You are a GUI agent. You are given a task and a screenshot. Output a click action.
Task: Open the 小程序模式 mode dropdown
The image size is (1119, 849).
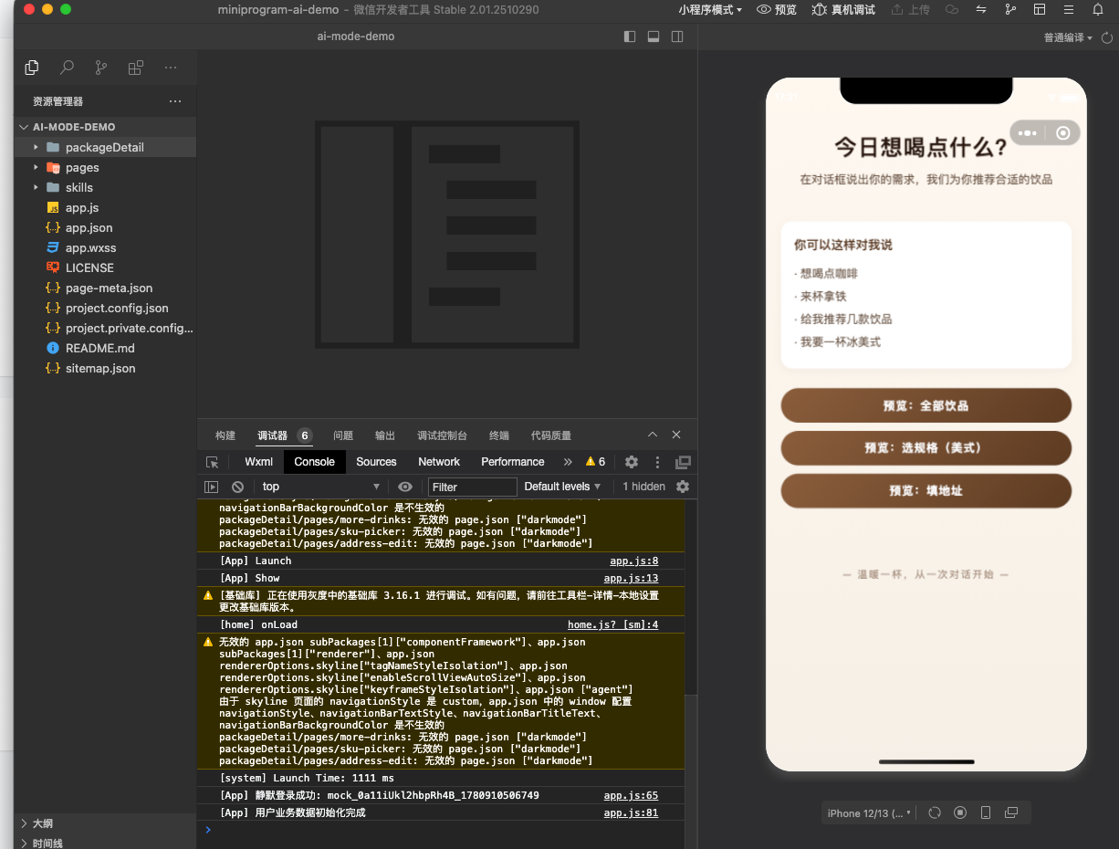(710, 9)
